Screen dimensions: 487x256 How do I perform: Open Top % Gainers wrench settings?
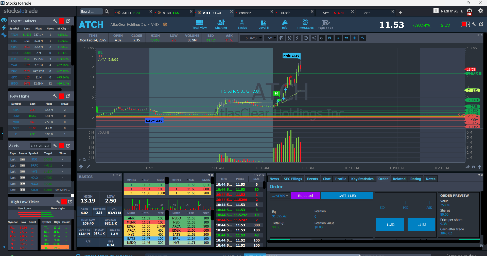[55, 21]
